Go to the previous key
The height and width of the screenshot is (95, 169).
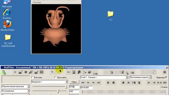click(88, 83)
